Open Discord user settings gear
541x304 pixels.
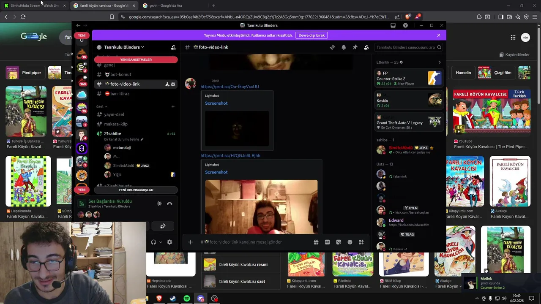169,242
